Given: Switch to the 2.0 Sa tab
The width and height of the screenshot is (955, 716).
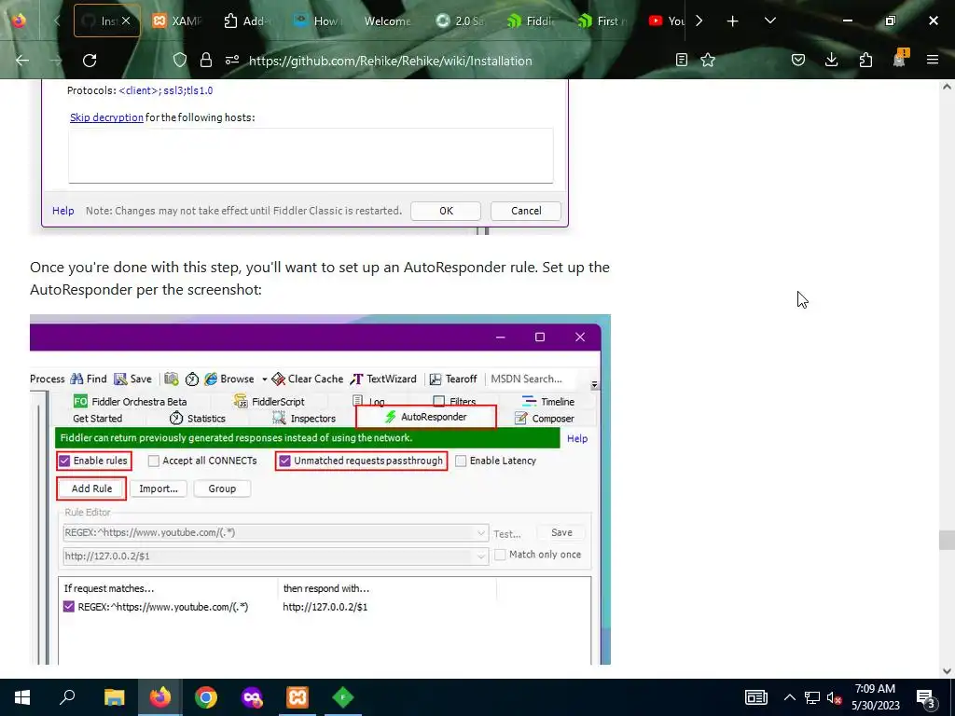Looking at the screenshot, I should (x=459, y=21).
